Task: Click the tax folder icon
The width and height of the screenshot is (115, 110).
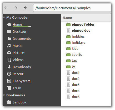Action: pos(68,60)
